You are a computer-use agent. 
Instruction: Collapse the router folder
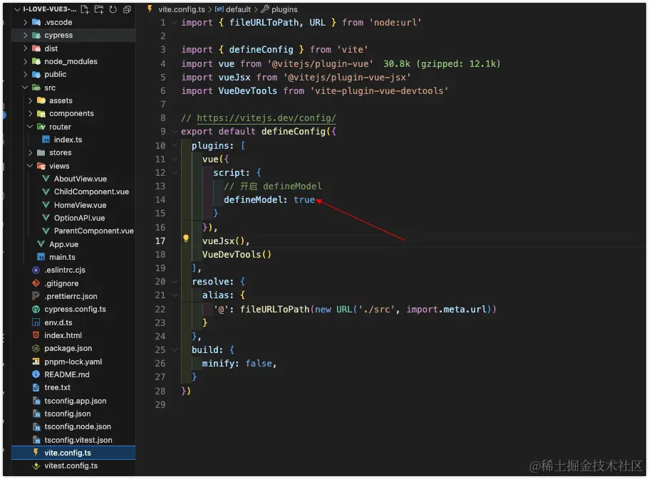(x=30, y=127)
